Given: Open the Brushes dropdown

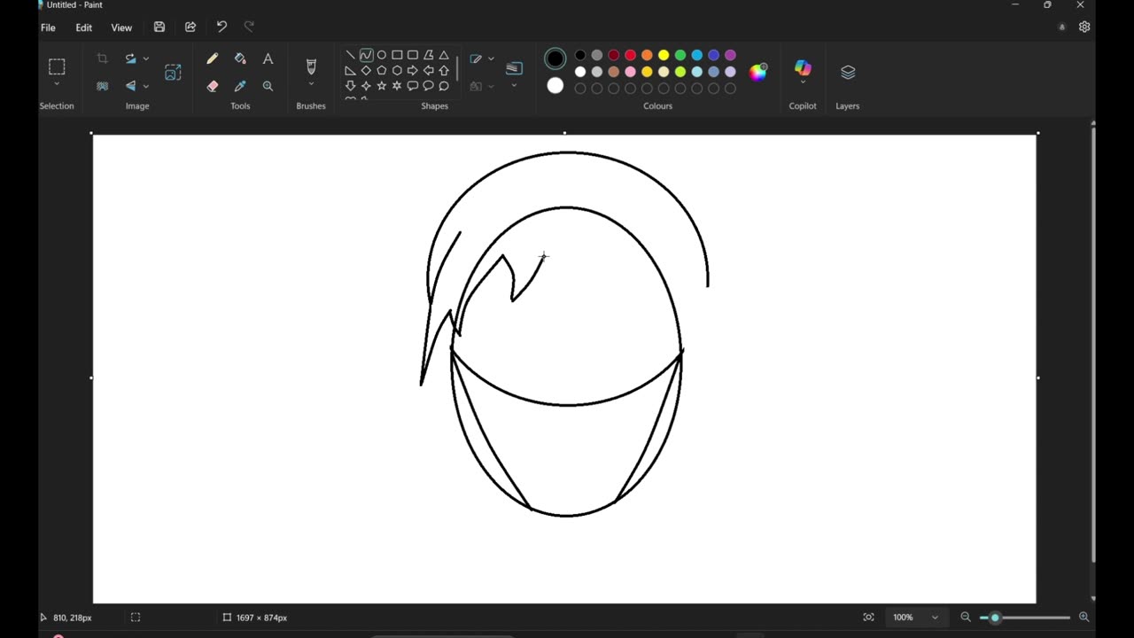Looking at the screenshot, I should click(311, 84).
